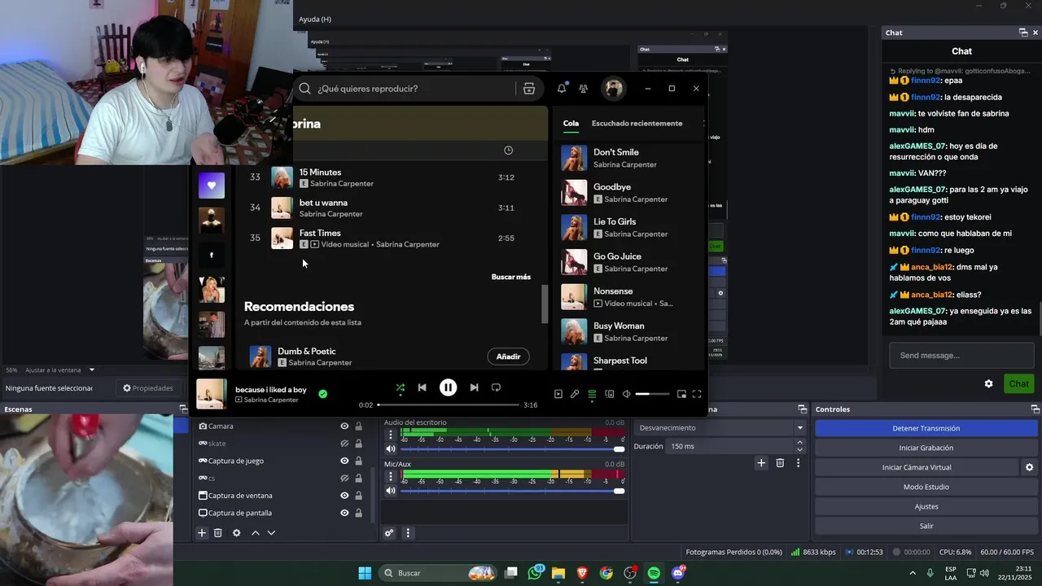
Task: Open Propiedades button in OBS toolbar
Action: click(148, 388)
